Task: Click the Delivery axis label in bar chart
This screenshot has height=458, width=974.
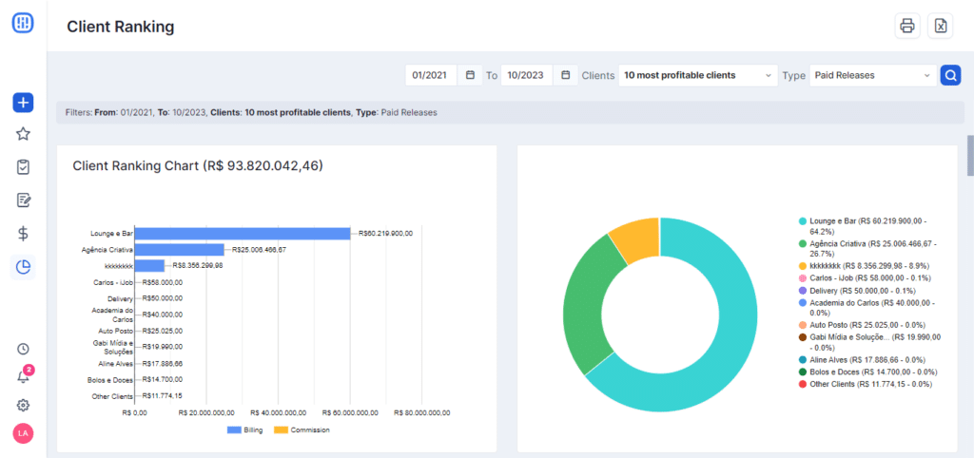Action: tap(121, 299)
